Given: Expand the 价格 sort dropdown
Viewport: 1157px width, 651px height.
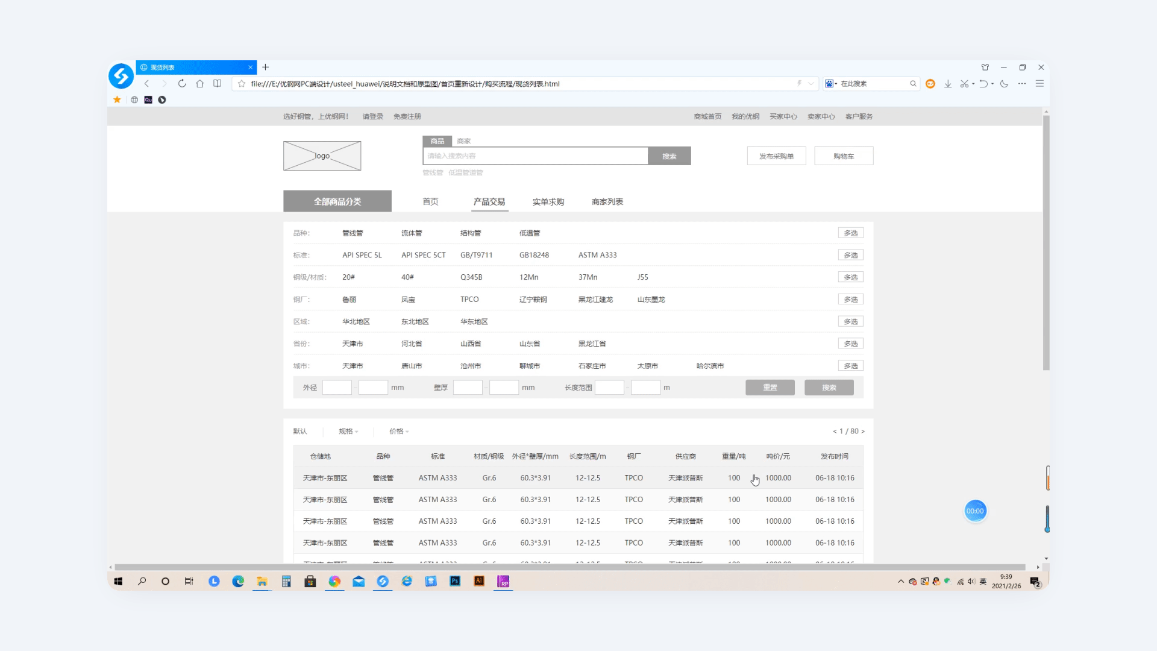Looking at the screenshot, I should pos(399,432).
